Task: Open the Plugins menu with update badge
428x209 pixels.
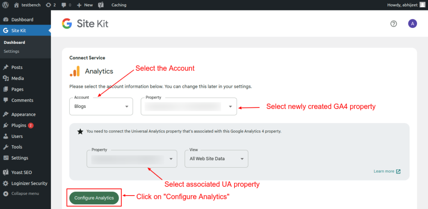Action: pyautogui.click(x=19, y=125)
